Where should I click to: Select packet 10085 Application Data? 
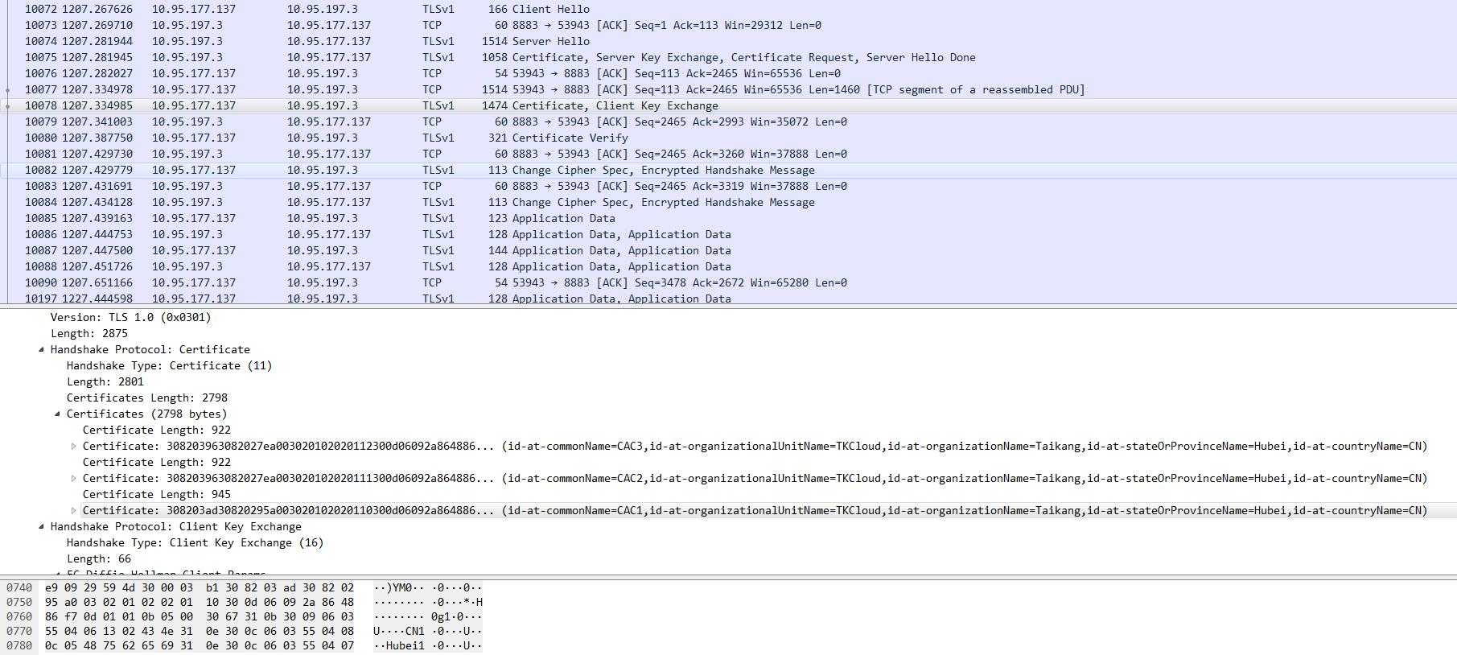[728, 218]
